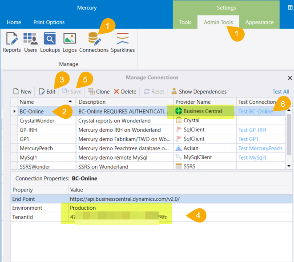
Task: Open the Lookups manager icon
Action: pos(50,42)
